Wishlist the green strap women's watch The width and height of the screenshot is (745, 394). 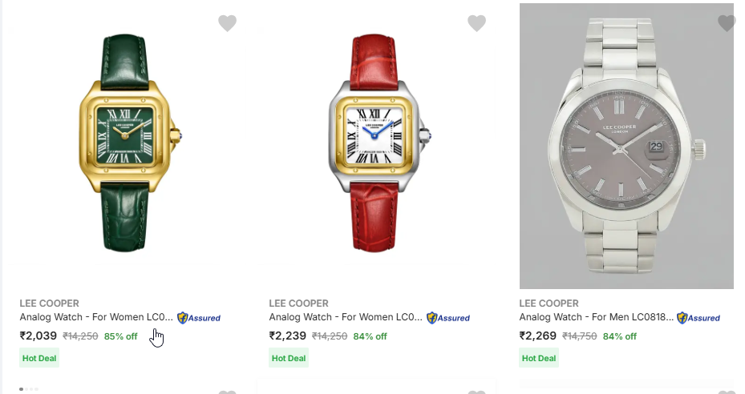point(228,23)
